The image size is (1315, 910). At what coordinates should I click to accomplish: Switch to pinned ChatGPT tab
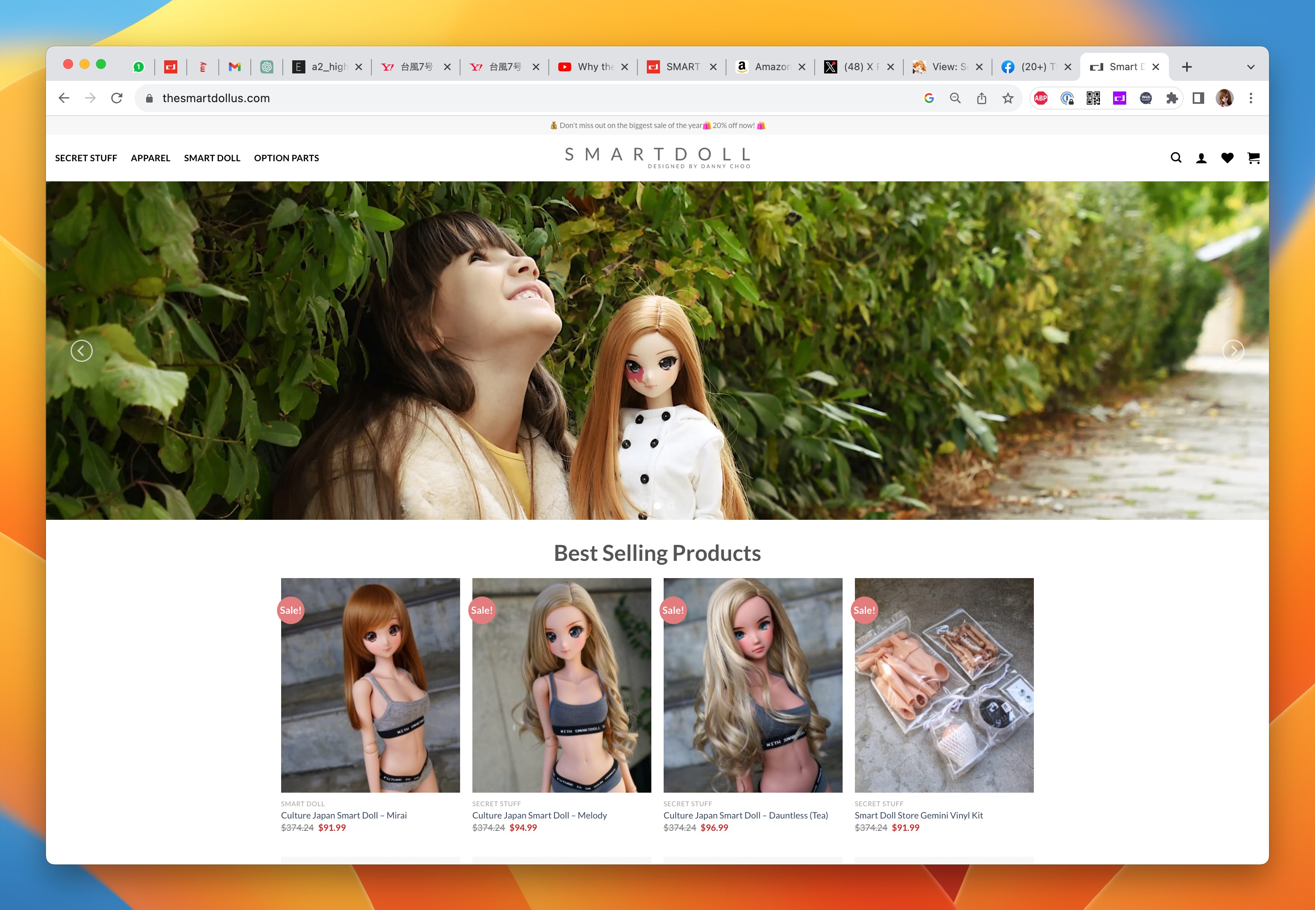[x=266, y=67]
